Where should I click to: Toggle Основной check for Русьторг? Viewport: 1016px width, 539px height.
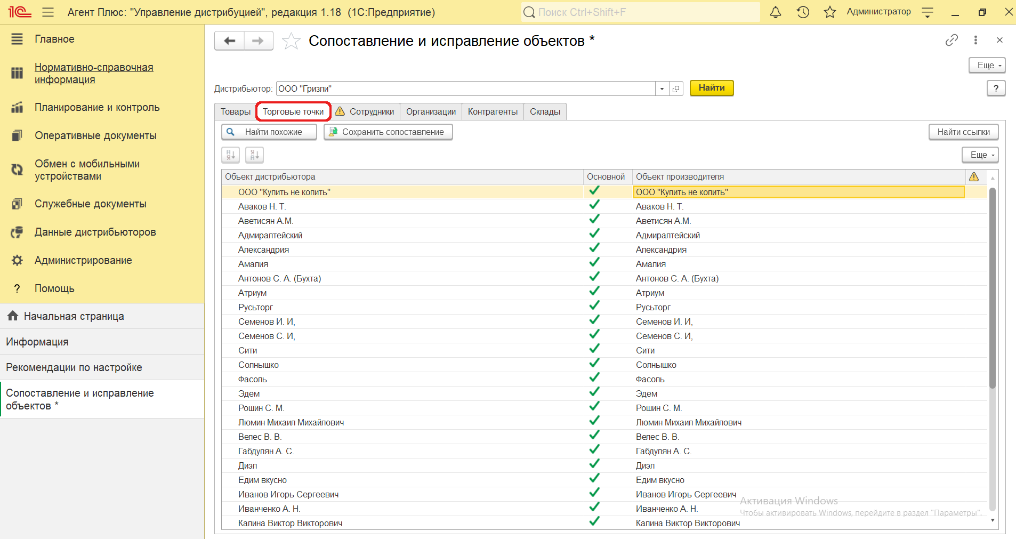point(594,305)
